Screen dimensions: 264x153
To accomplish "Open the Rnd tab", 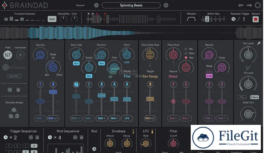I will click(94, 131).
